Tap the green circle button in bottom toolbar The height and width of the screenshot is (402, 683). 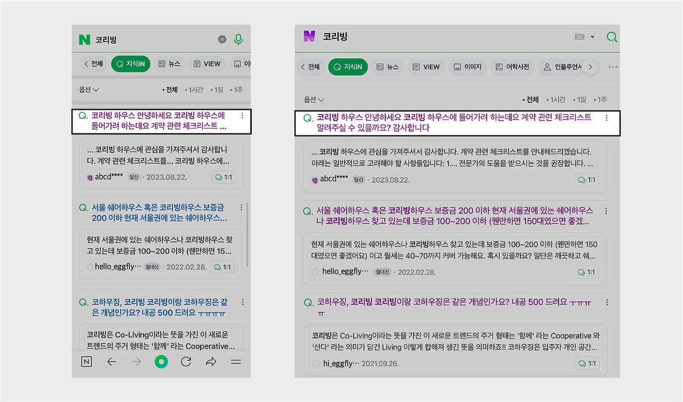pos(161,362)
